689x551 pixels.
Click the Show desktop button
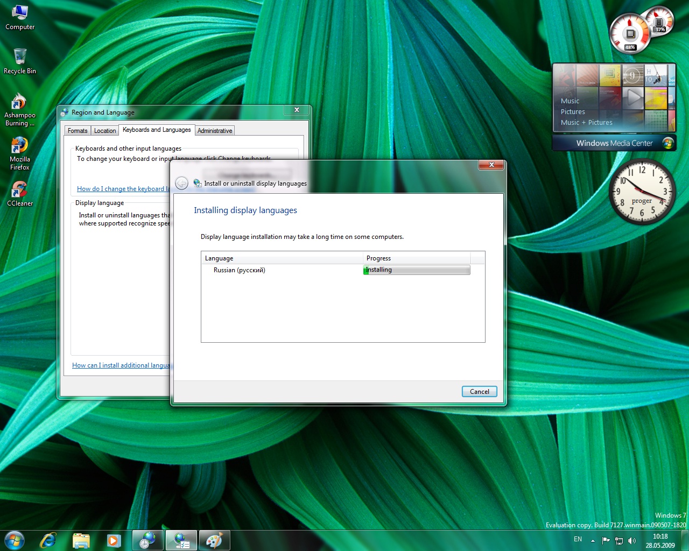click(685, 540)
